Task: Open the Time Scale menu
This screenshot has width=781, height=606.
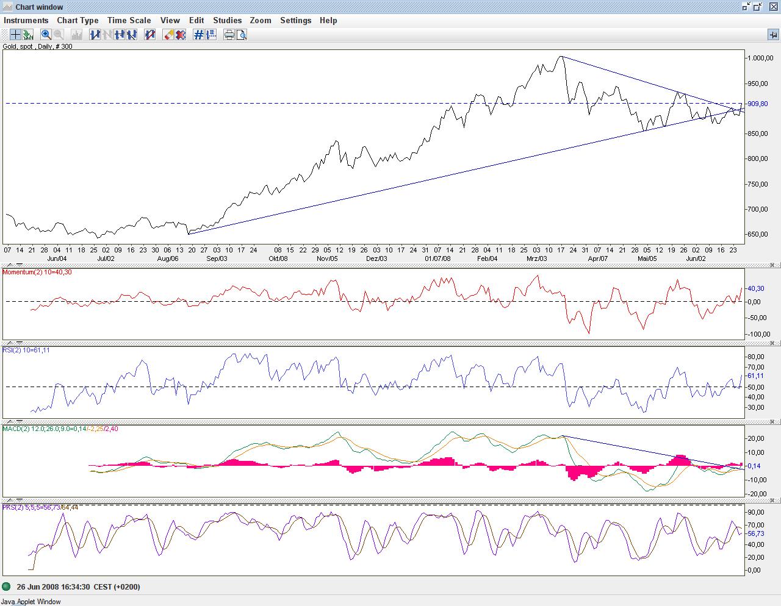Action: 129,20
